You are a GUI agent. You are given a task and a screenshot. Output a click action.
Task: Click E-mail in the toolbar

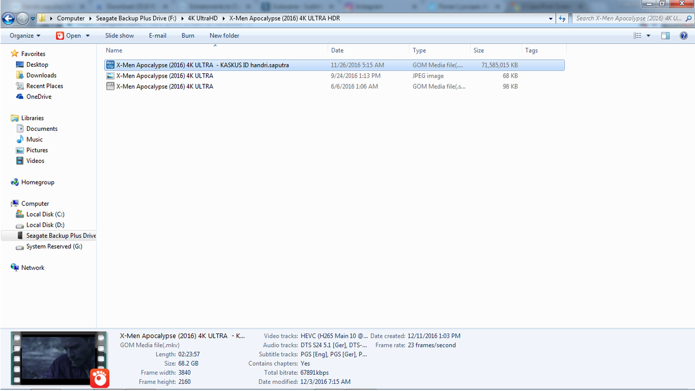pos(157,35)
